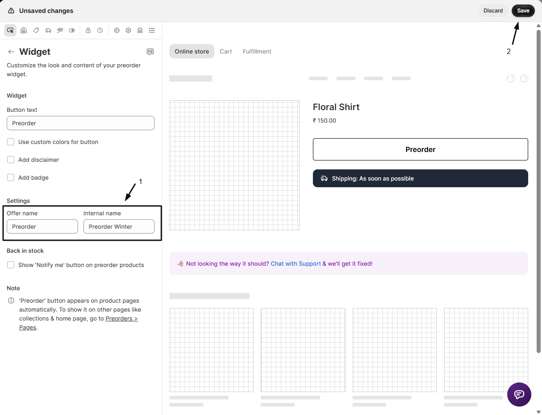
Task: Switch to the Fulfillment preview tab
Action: [x=257, y=51]
